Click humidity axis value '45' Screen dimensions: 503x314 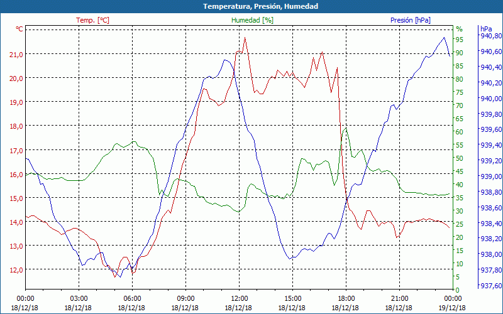(x=460, y=171)
